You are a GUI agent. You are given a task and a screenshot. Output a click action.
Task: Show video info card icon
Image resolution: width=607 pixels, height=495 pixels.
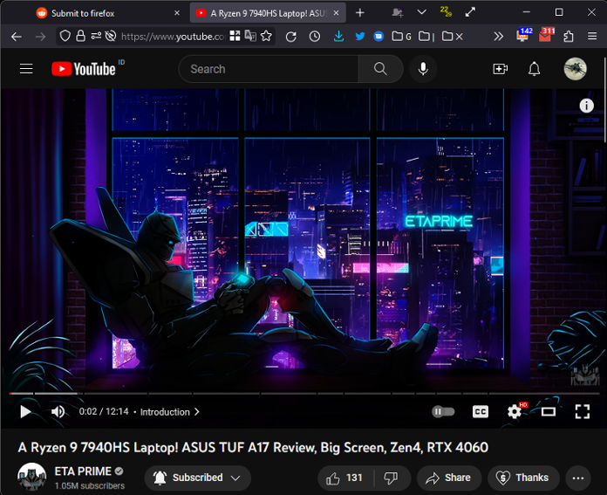(x=586, y=106)
